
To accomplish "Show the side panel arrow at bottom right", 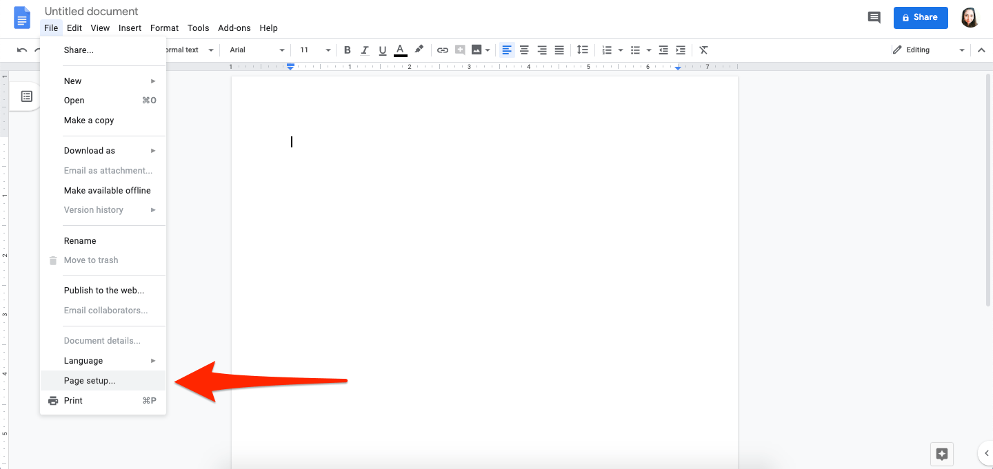I will click(986, 453).
